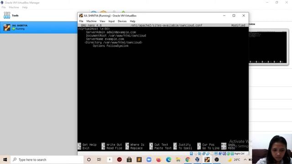Screen dimensions: 292x164
Task: Switch to running VM taskbar icon
Action: coord(207,159)
